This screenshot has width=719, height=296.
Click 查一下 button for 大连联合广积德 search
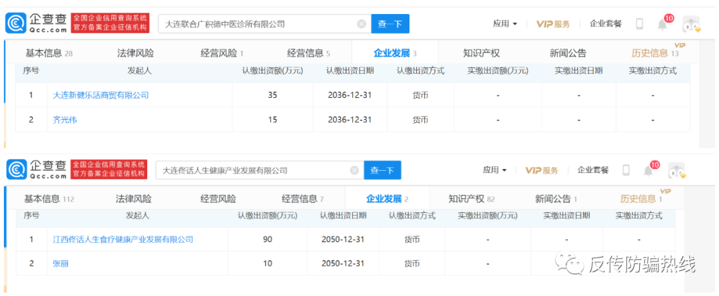point(389,24)
